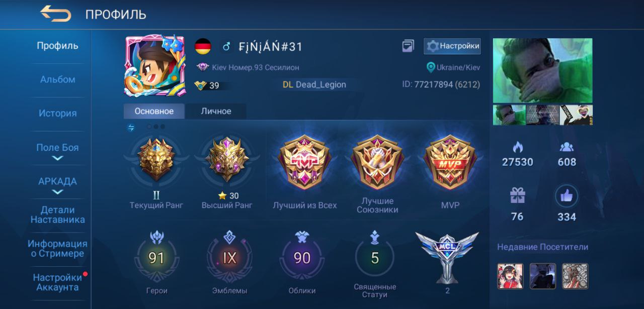Image resolution: width=644 pixels, height=309 pixels.
Task: View followers count icon 608
Action: (567, 147)
